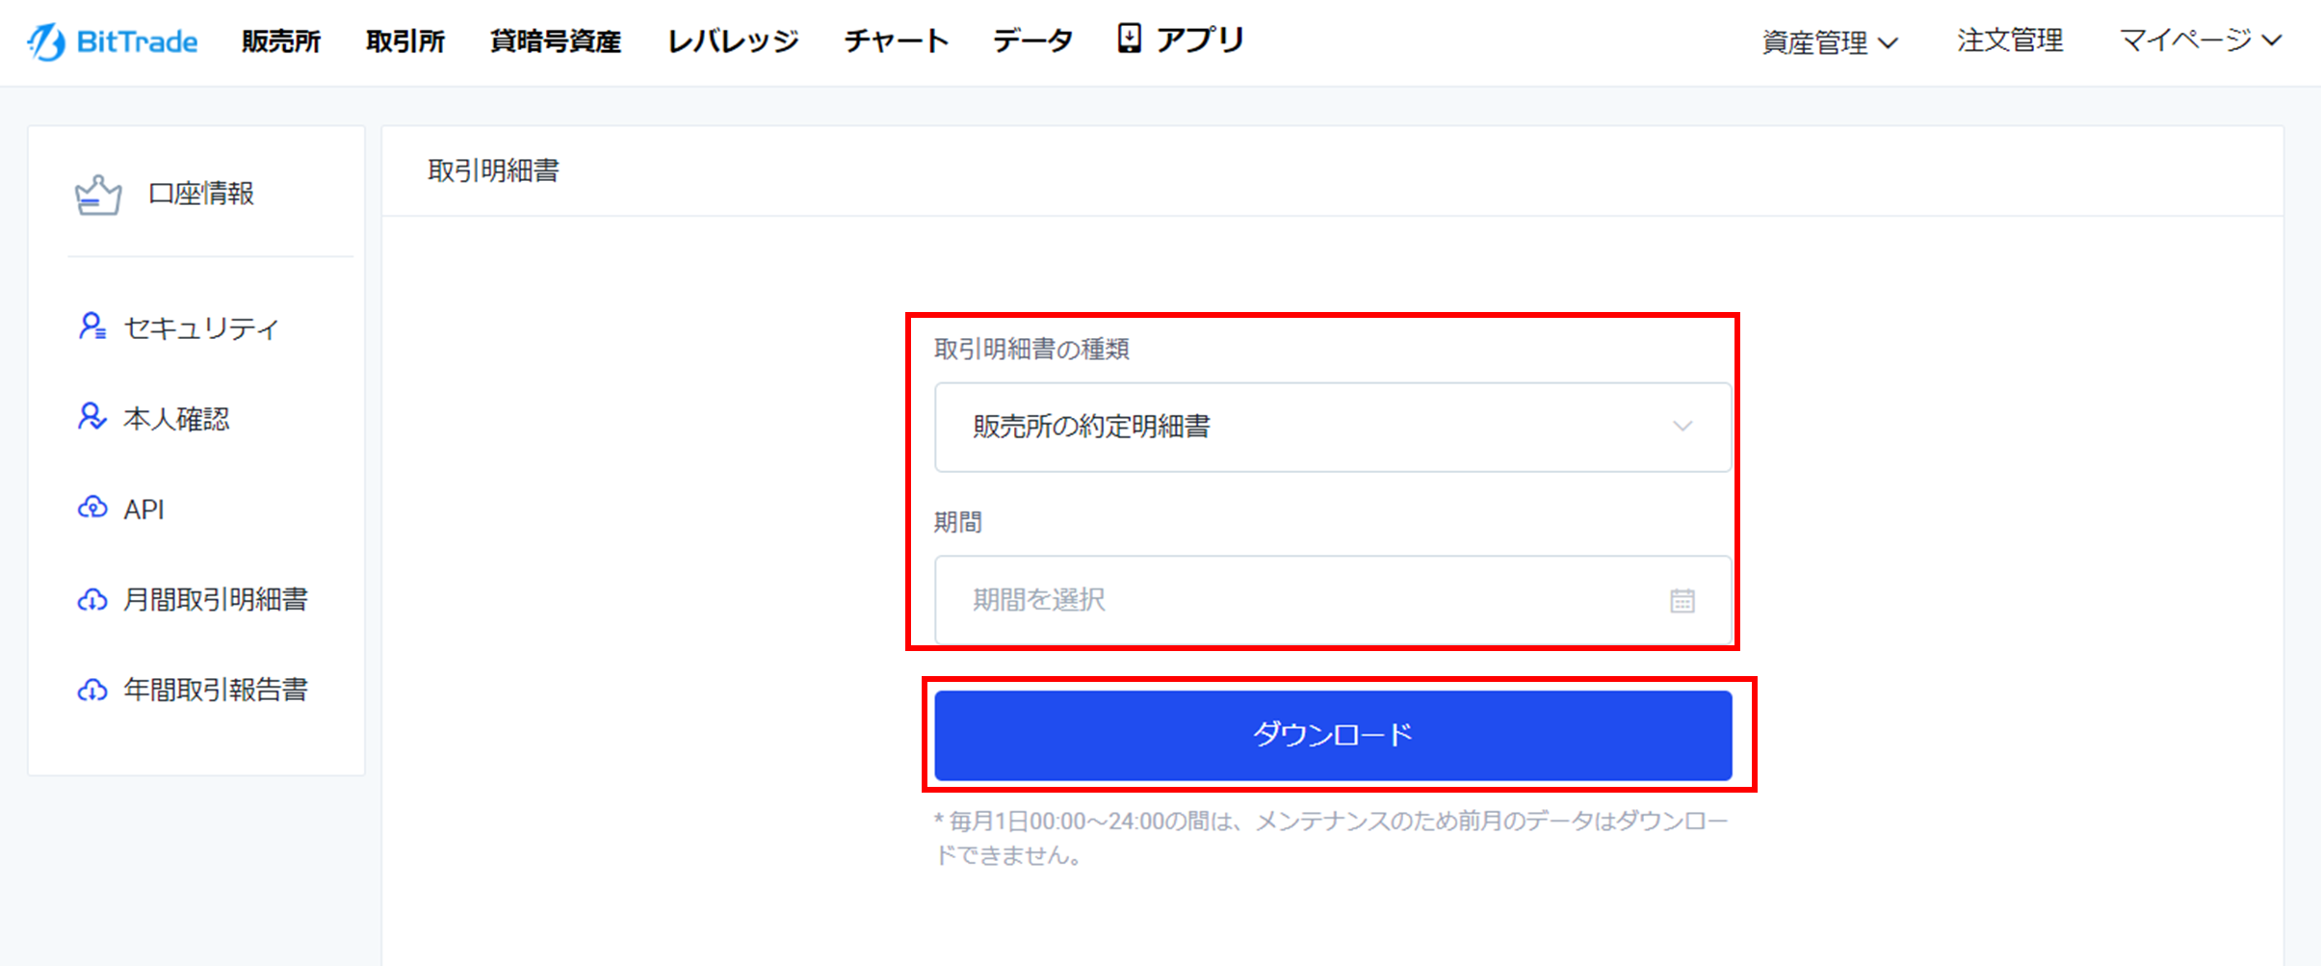
Task: Open the 貸暗号資産 menu item
Action: pos(556,41)
